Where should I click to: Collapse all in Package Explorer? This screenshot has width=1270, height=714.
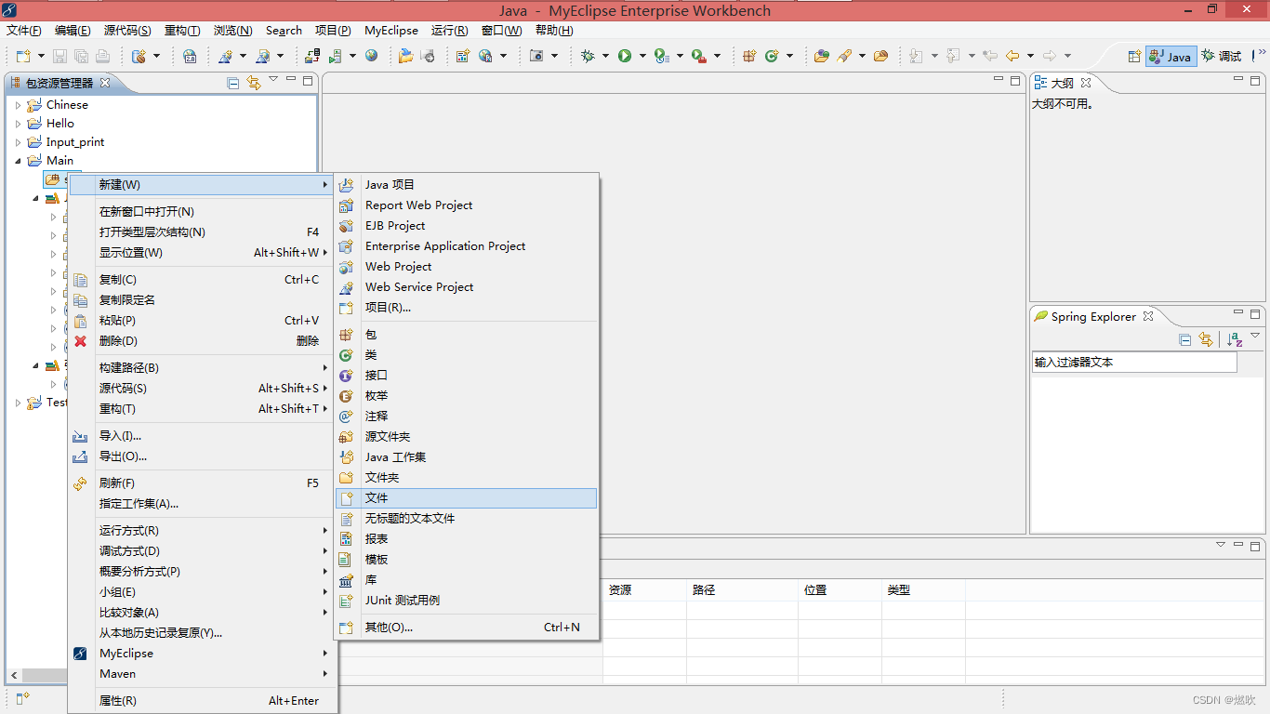tap(233, 83)
